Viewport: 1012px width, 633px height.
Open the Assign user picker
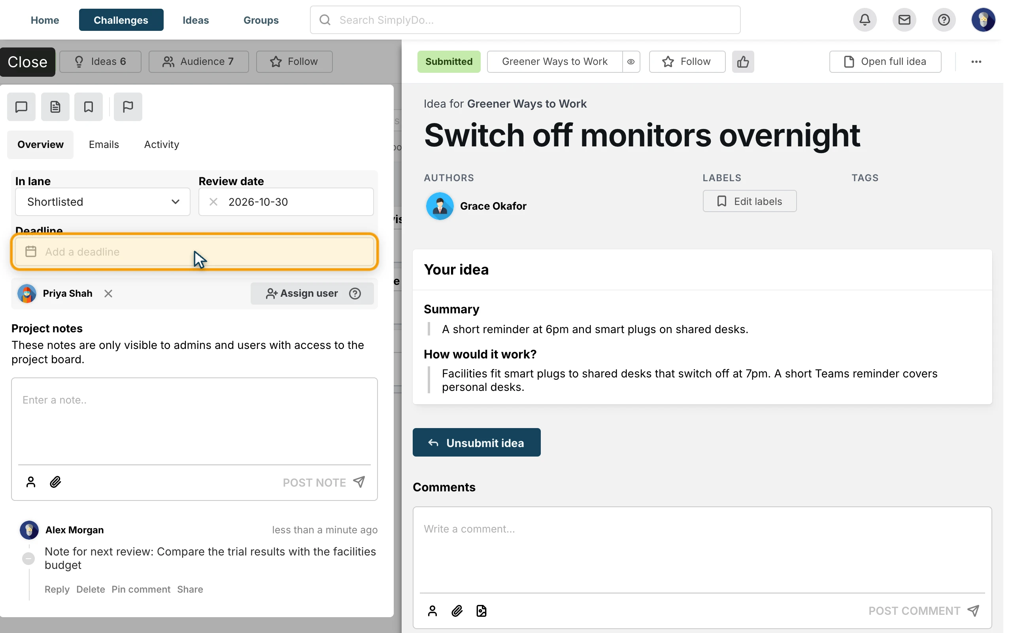point(312,294)
